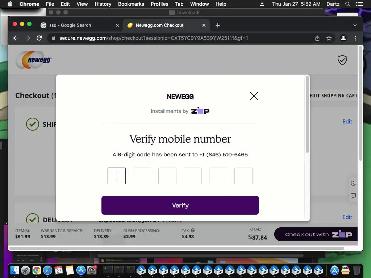Click the page vertical scrollbar
The image size is (371, 278).
(x=360, y=104)
